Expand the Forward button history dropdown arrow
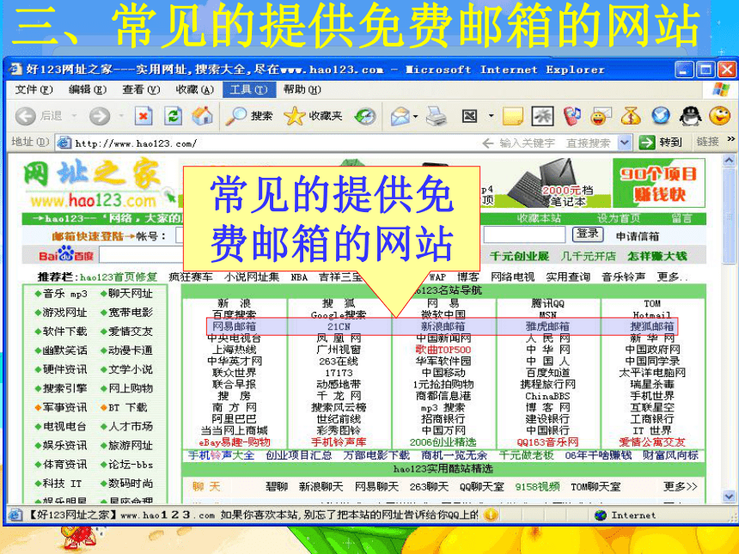Image resolution: width=739 pixels, height=554 pixels. pyautogui.click(x=121, y=115)
